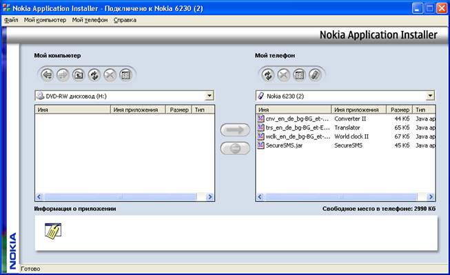The width and height of the screenshot is (450, 275).
Task: Install to phone with right arrow button
Action: (x=235, y=130)
